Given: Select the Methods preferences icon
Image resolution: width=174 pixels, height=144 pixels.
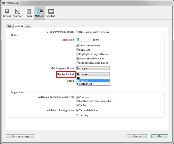Looking at the screenshot, I should tap(39, 13).
